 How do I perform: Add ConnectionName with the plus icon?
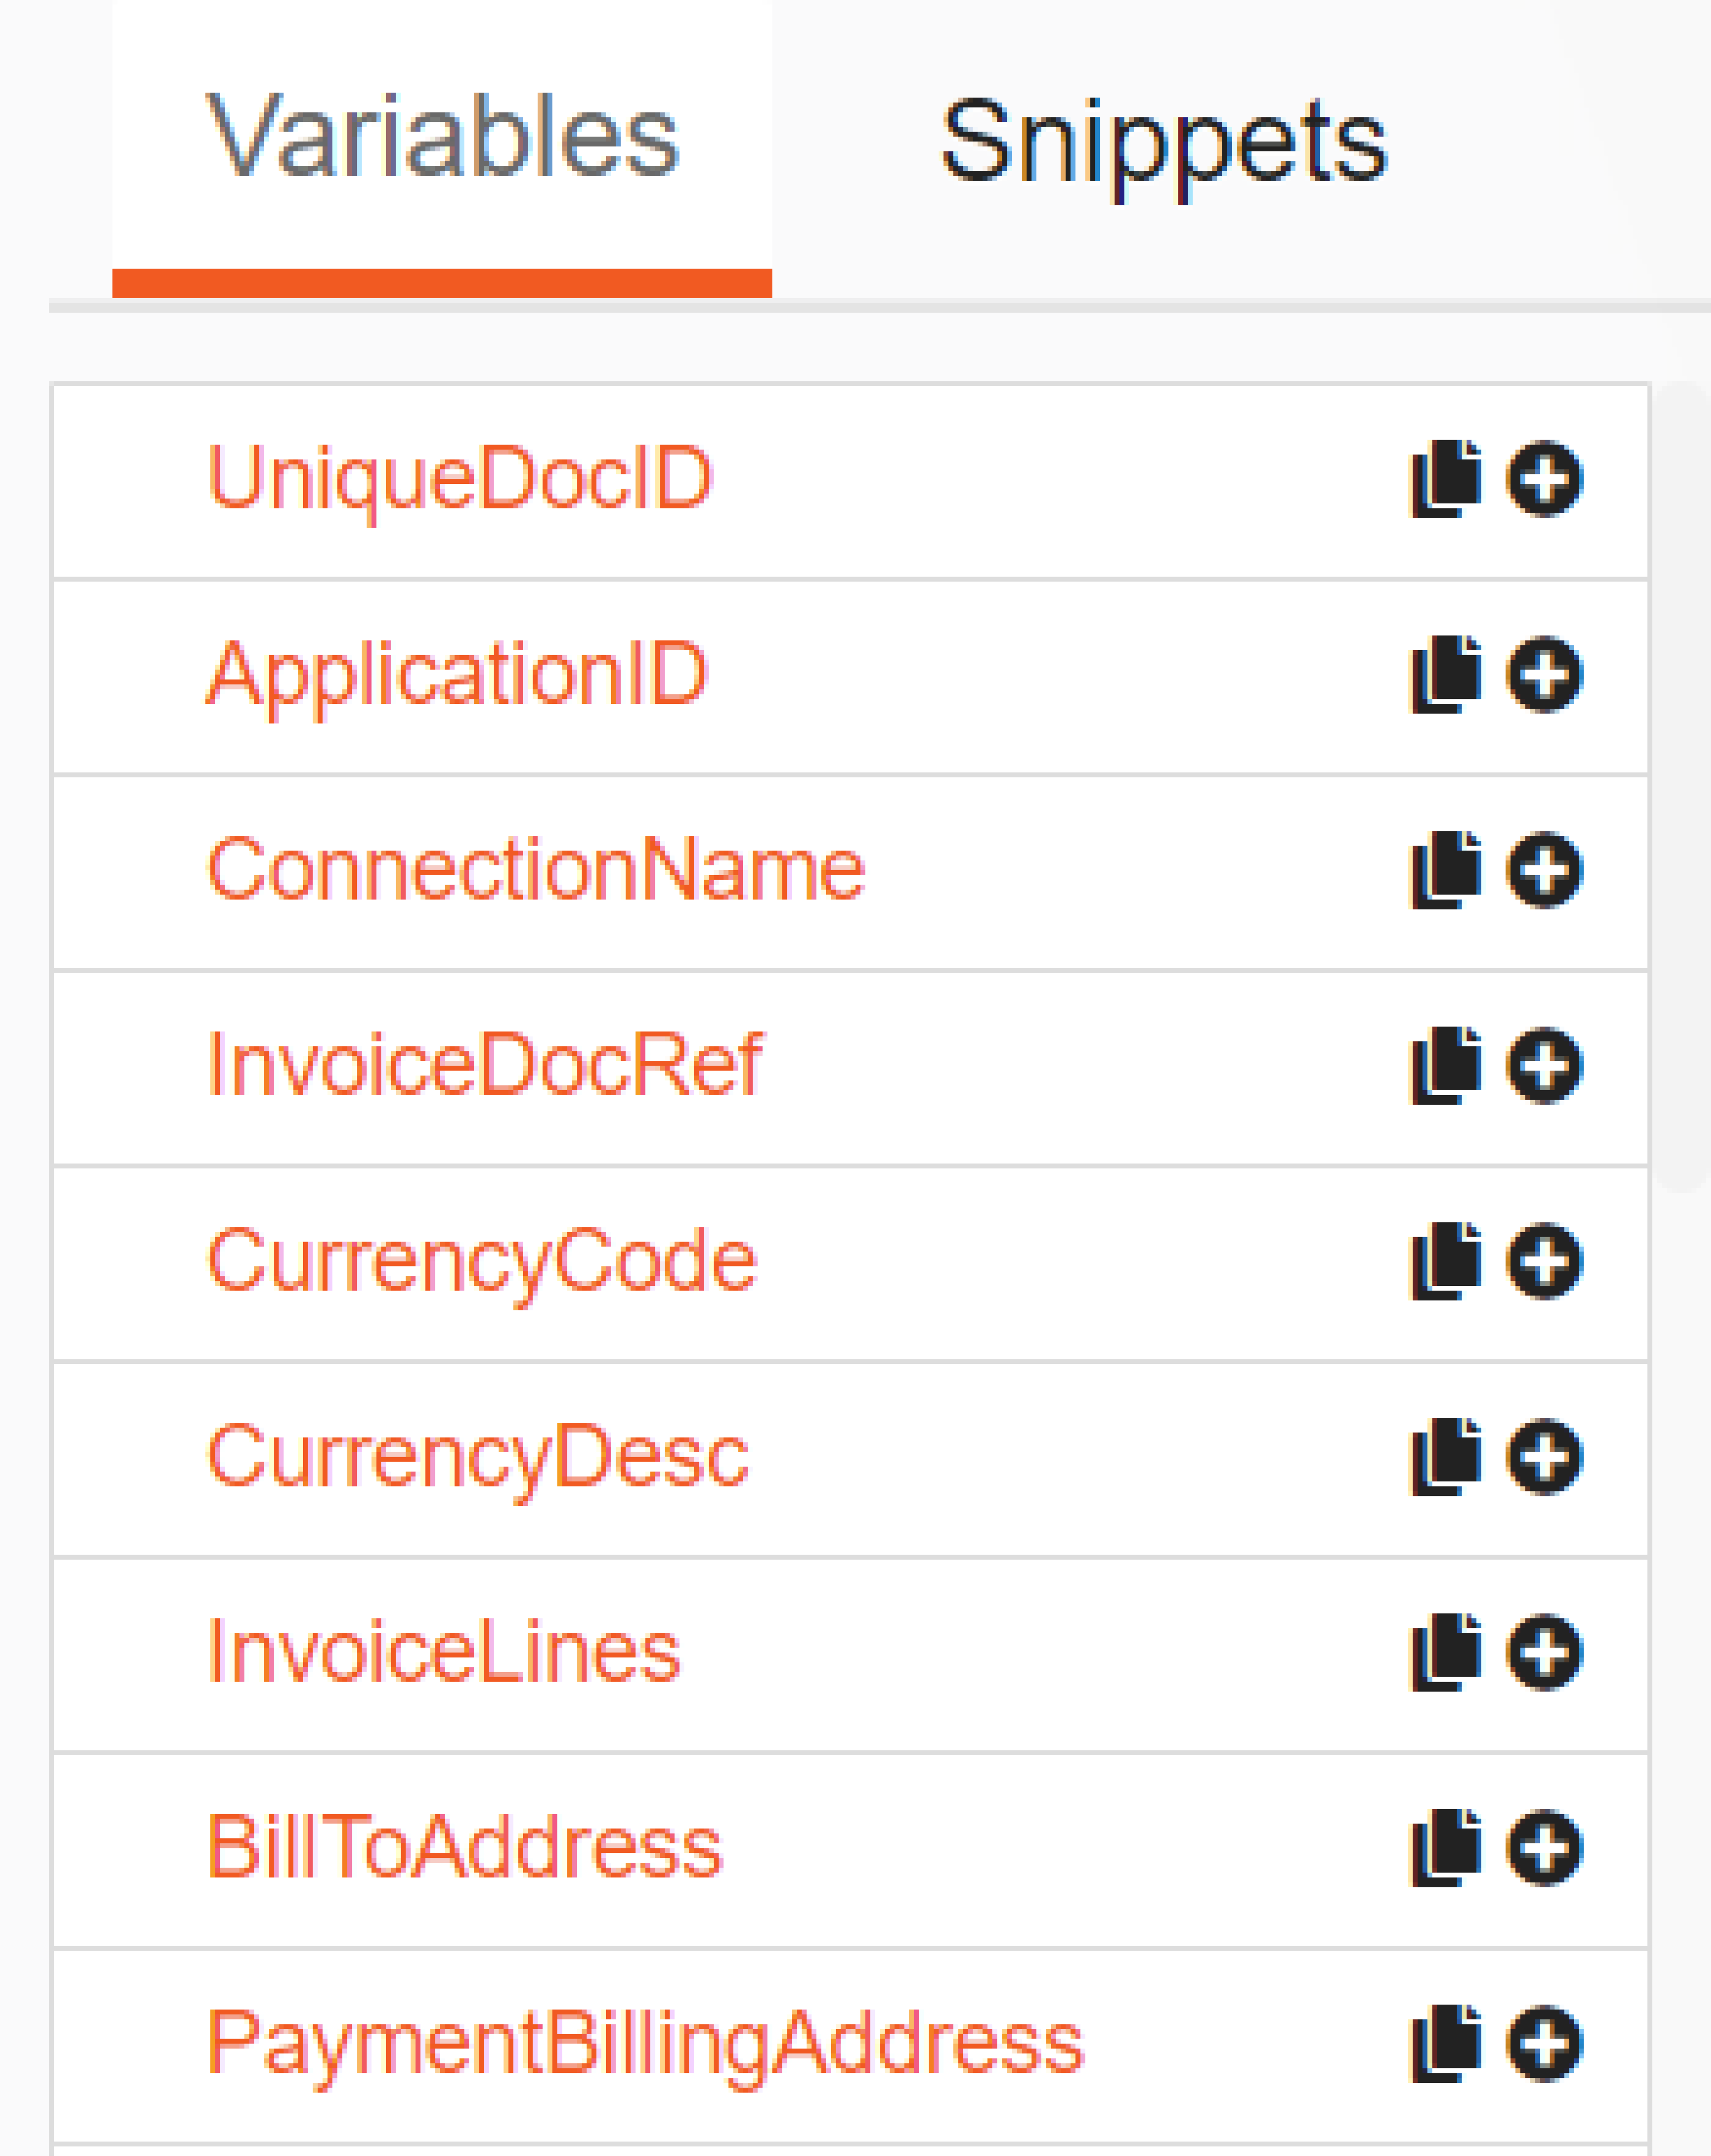(1544, 869)
